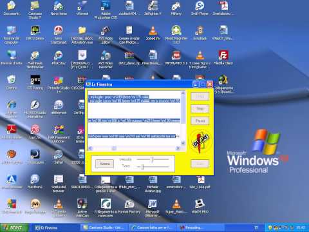Launch FileZilla Client shortcut
Screen dimensions: 309x232
(223, 57)
